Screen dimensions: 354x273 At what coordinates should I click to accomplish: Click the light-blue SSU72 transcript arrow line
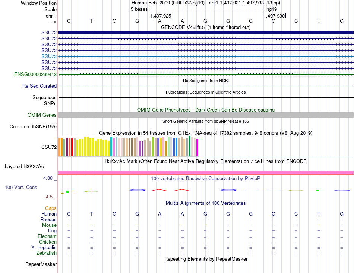point(206,56)
